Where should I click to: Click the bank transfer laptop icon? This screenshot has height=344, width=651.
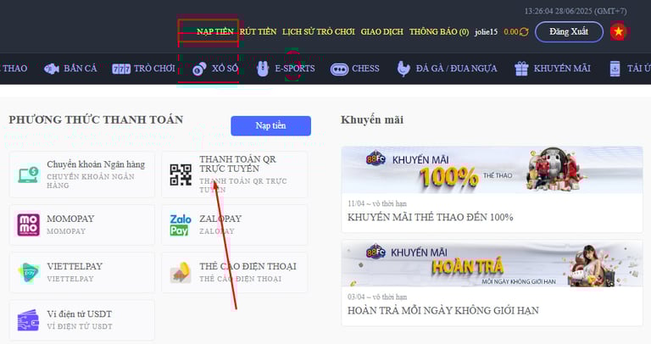[28, 175]
